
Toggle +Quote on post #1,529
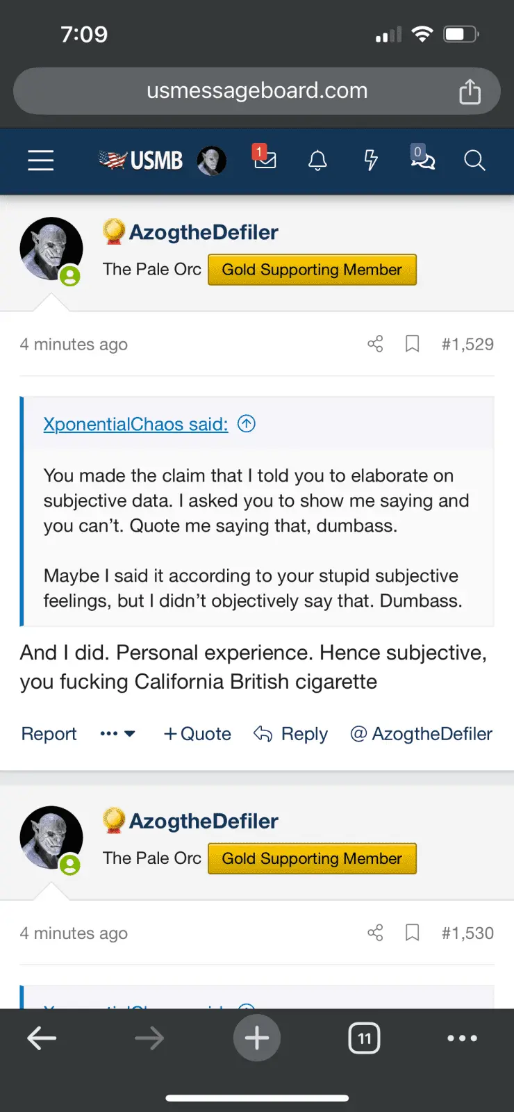[x=197, y=734]
